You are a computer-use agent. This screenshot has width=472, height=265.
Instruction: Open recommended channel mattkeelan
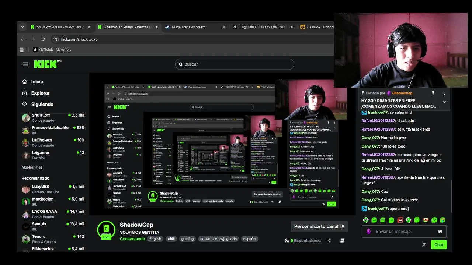click(x=53, y=202)
